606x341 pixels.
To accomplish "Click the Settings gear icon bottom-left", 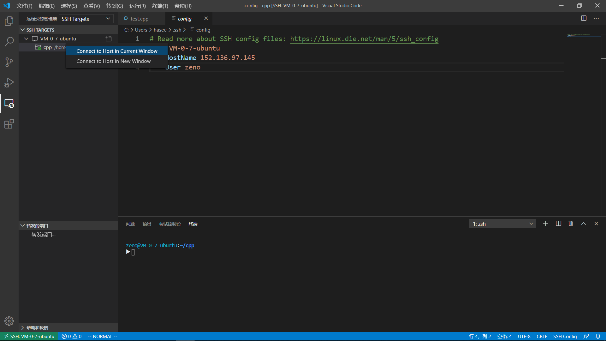I will click(x=9, y=320).
